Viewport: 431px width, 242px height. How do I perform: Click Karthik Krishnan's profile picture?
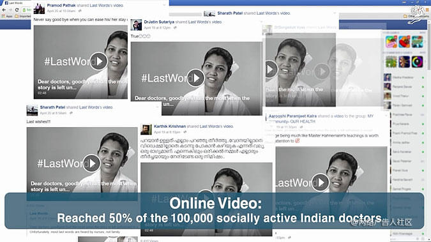(146, 129)
